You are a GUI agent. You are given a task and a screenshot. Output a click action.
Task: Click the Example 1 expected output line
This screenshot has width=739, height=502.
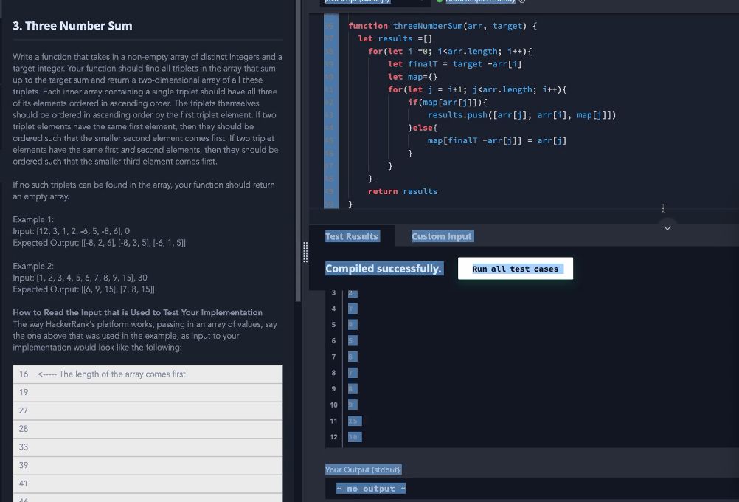(100, 243)
